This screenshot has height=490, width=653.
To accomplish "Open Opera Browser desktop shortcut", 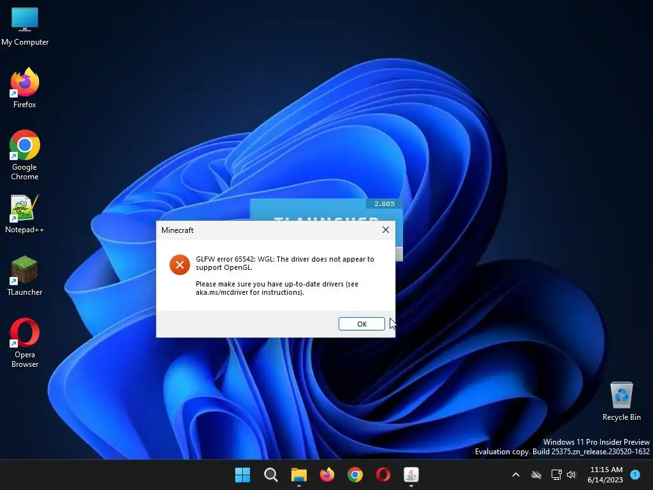I will (x=25, y=343).
